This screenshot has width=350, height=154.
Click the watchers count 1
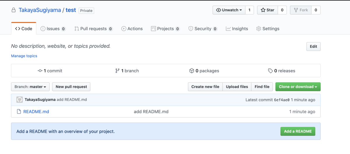(249, 10)
